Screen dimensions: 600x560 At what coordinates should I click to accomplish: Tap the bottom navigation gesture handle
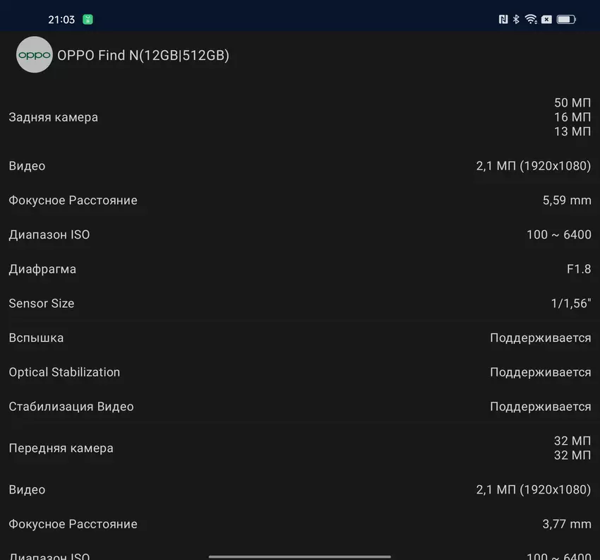point(300,556)
